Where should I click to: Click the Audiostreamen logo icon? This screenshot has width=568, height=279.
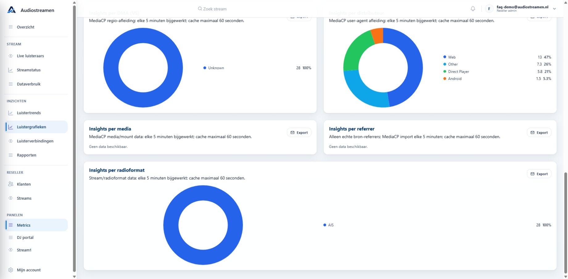coord(11,10)
